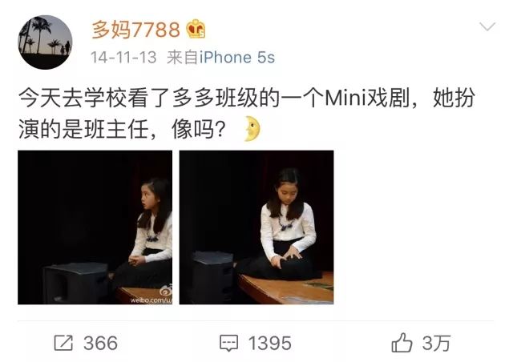
Task: Open the post options chevron menu
Action: (487, 26)
